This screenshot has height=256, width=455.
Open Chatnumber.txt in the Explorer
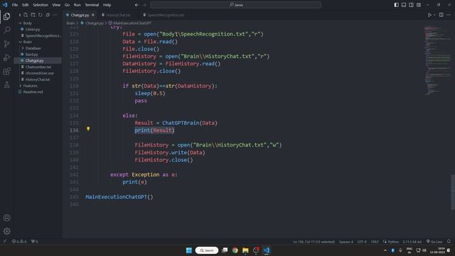tap(38, 67)
